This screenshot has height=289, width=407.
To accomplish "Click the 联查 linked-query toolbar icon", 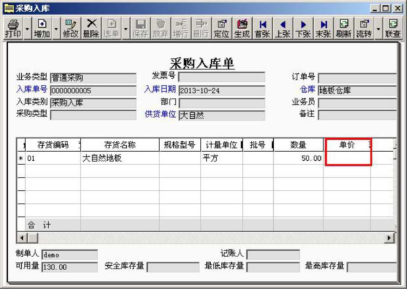I will click(393, 28).
